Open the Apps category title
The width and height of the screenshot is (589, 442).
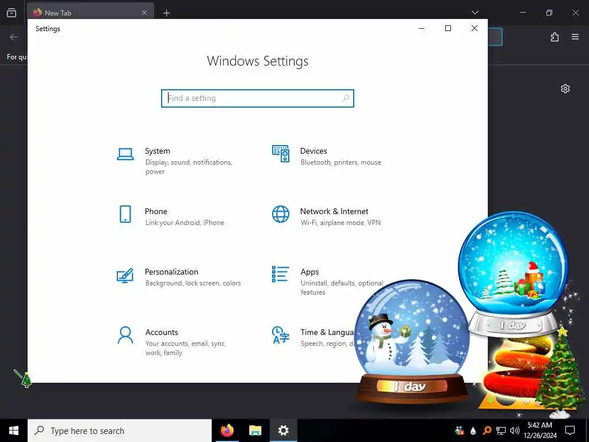point(309,272)
